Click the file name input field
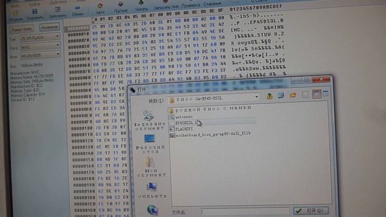Viewport: 386px width, 217px height. pos(245,211)
